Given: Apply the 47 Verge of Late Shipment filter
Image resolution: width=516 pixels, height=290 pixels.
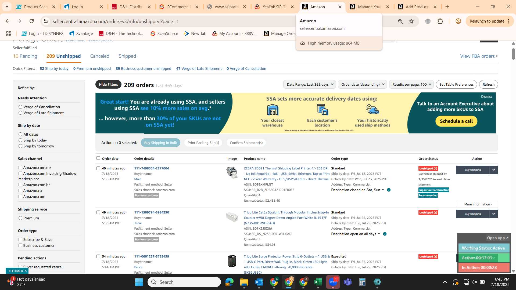Looking at the screenshot, I should click(199, 68).
